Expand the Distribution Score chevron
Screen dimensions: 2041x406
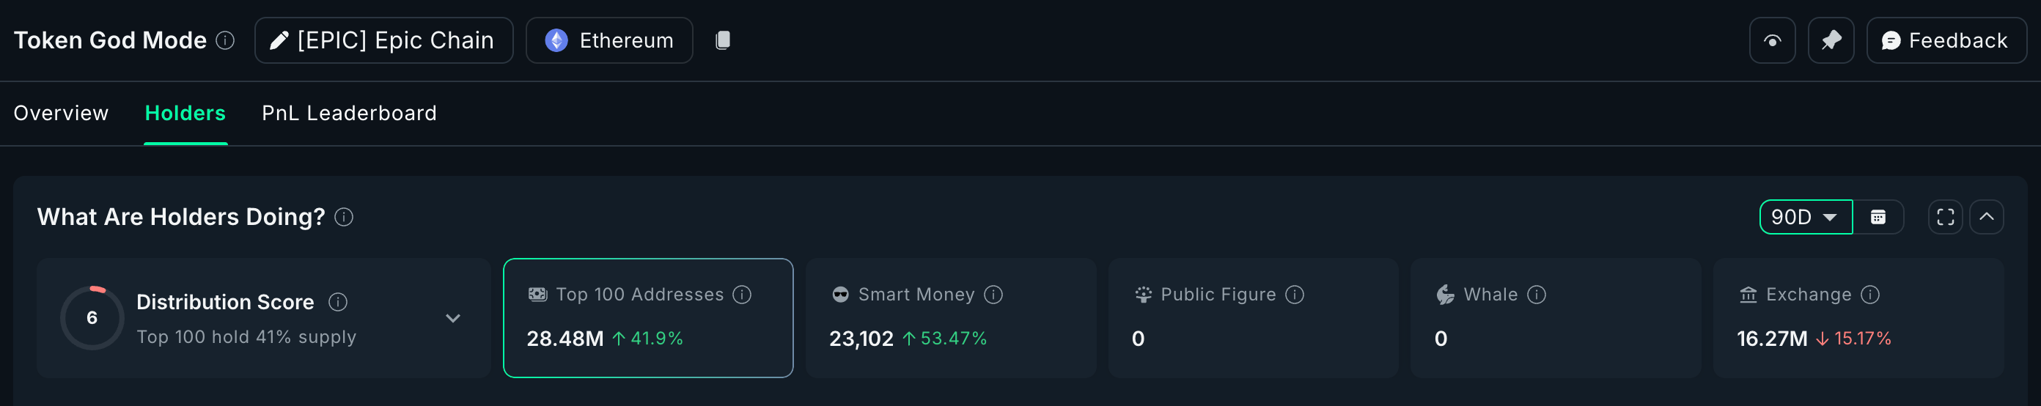tap(452, 318)
